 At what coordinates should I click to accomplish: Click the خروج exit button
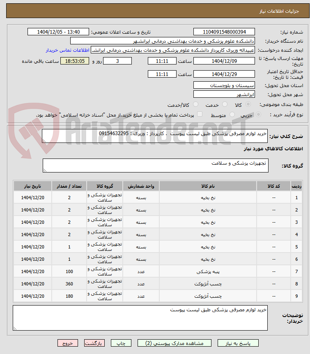(x=67, y=343)
